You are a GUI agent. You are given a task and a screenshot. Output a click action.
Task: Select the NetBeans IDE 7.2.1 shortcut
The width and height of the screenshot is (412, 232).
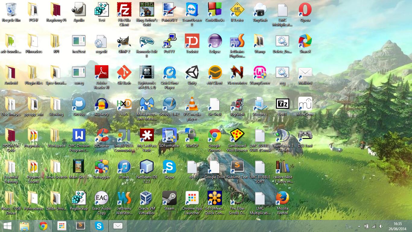pos(147,171)
